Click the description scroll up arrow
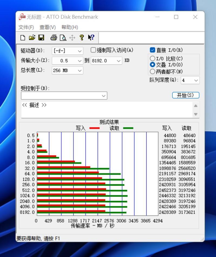The height and width of the screenshot is (257, 216). point(196,106)
